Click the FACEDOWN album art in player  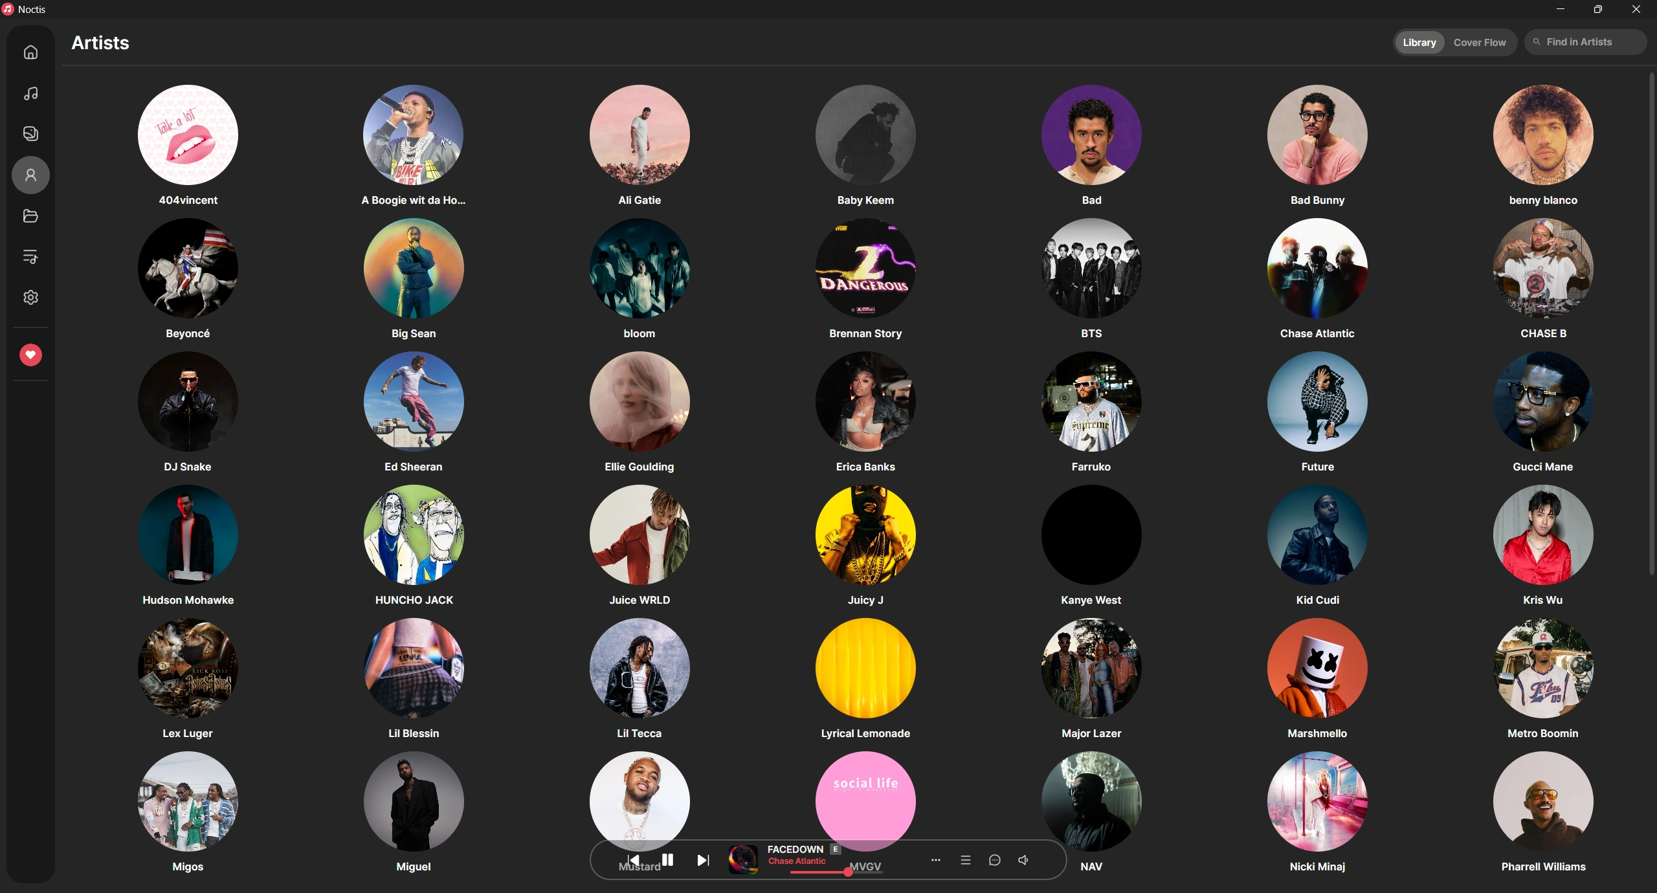point(744,859)
